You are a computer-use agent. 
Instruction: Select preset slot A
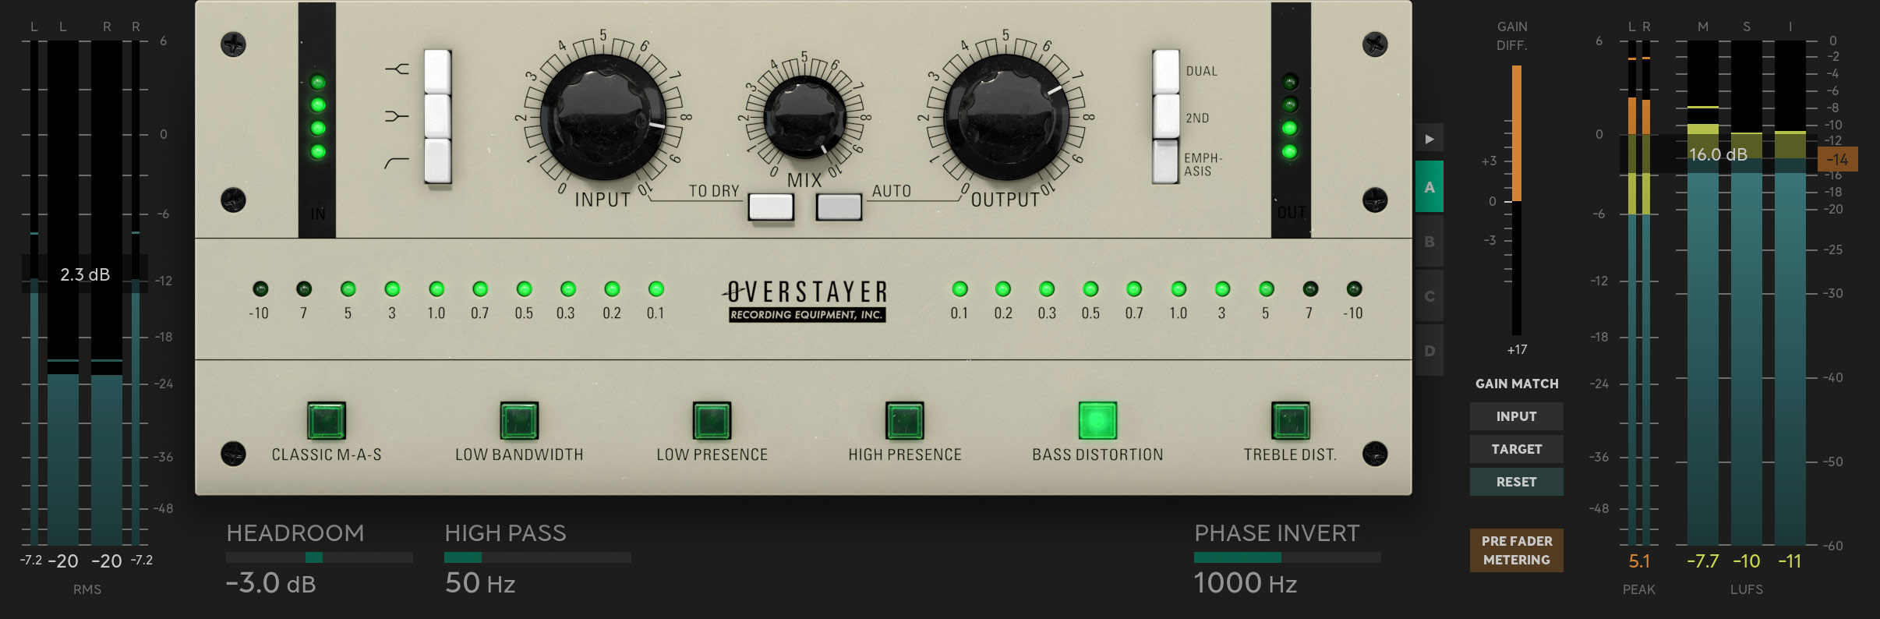[x=1429, y=187]
